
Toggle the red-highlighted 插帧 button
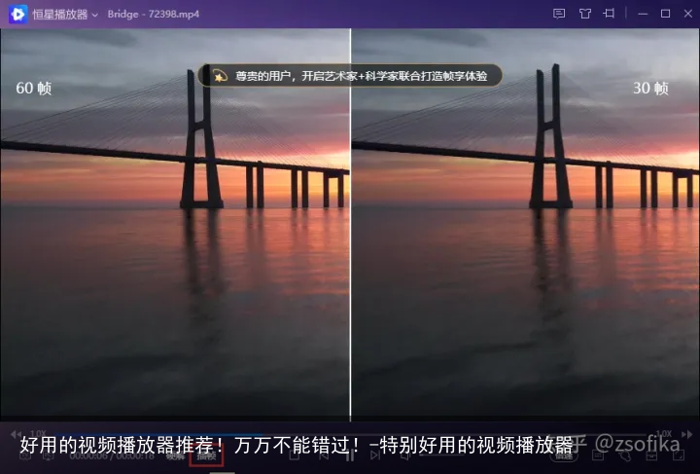coord(206,456)
